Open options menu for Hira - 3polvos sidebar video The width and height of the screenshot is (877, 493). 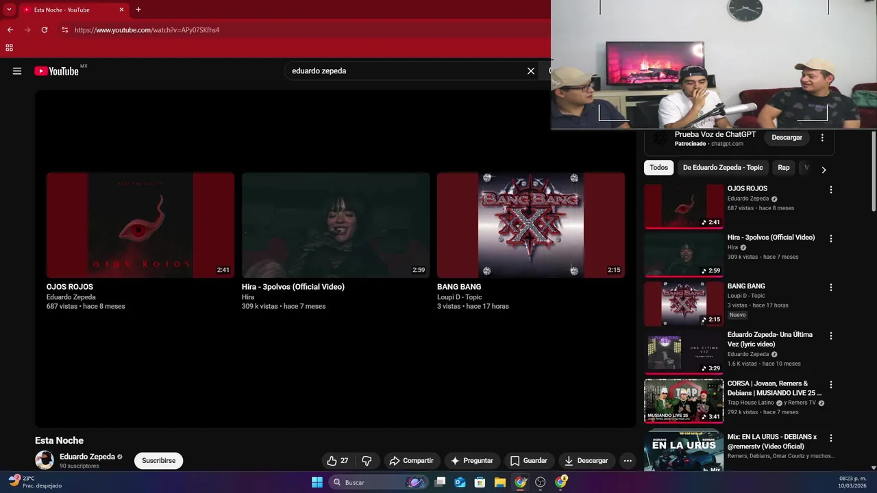(x=831, y=238)
